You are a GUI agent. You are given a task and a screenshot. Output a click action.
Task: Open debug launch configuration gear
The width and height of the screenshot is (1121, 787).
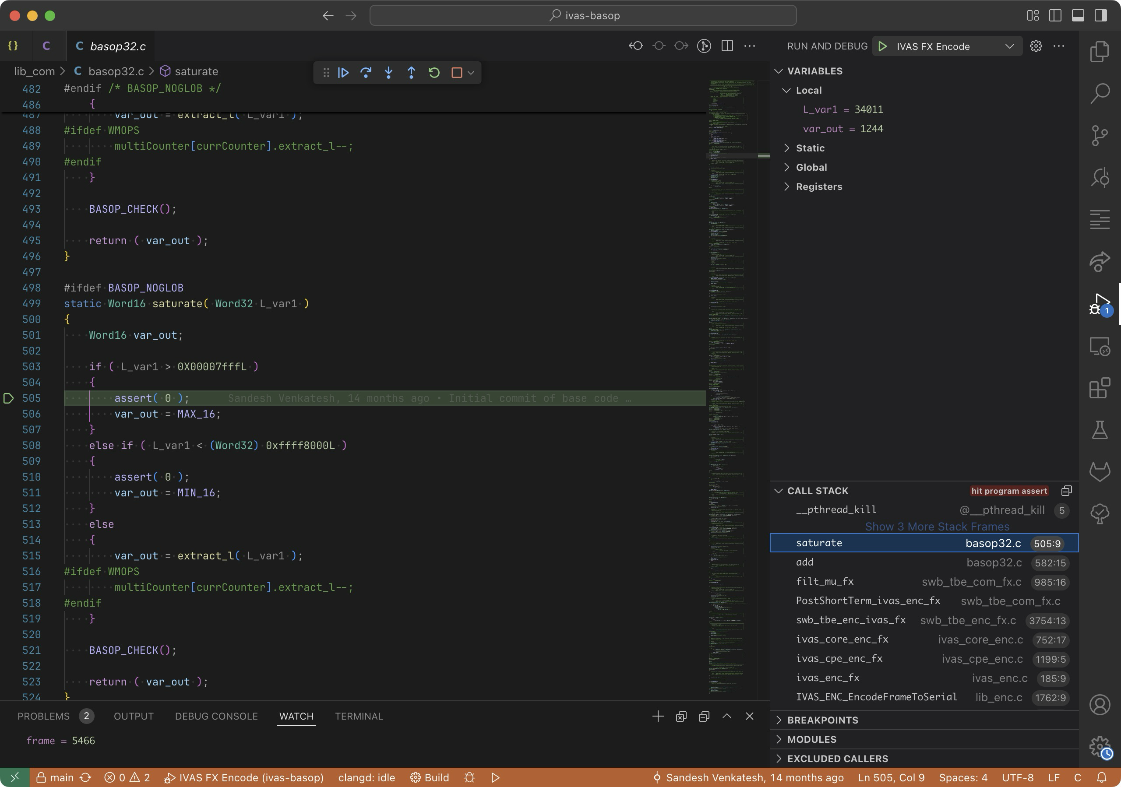click(x=1036, y=46)
